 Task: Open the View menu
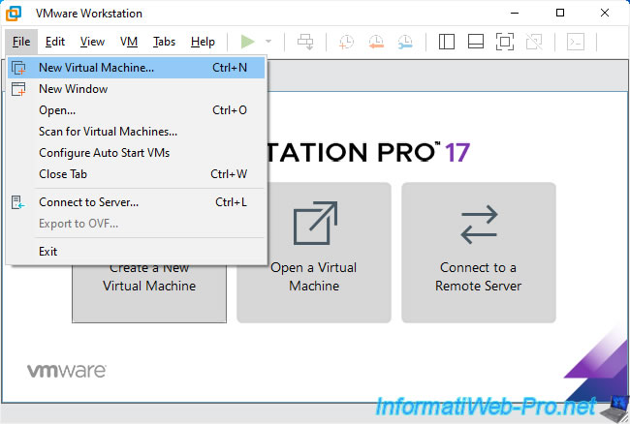(x=92, y=42)
